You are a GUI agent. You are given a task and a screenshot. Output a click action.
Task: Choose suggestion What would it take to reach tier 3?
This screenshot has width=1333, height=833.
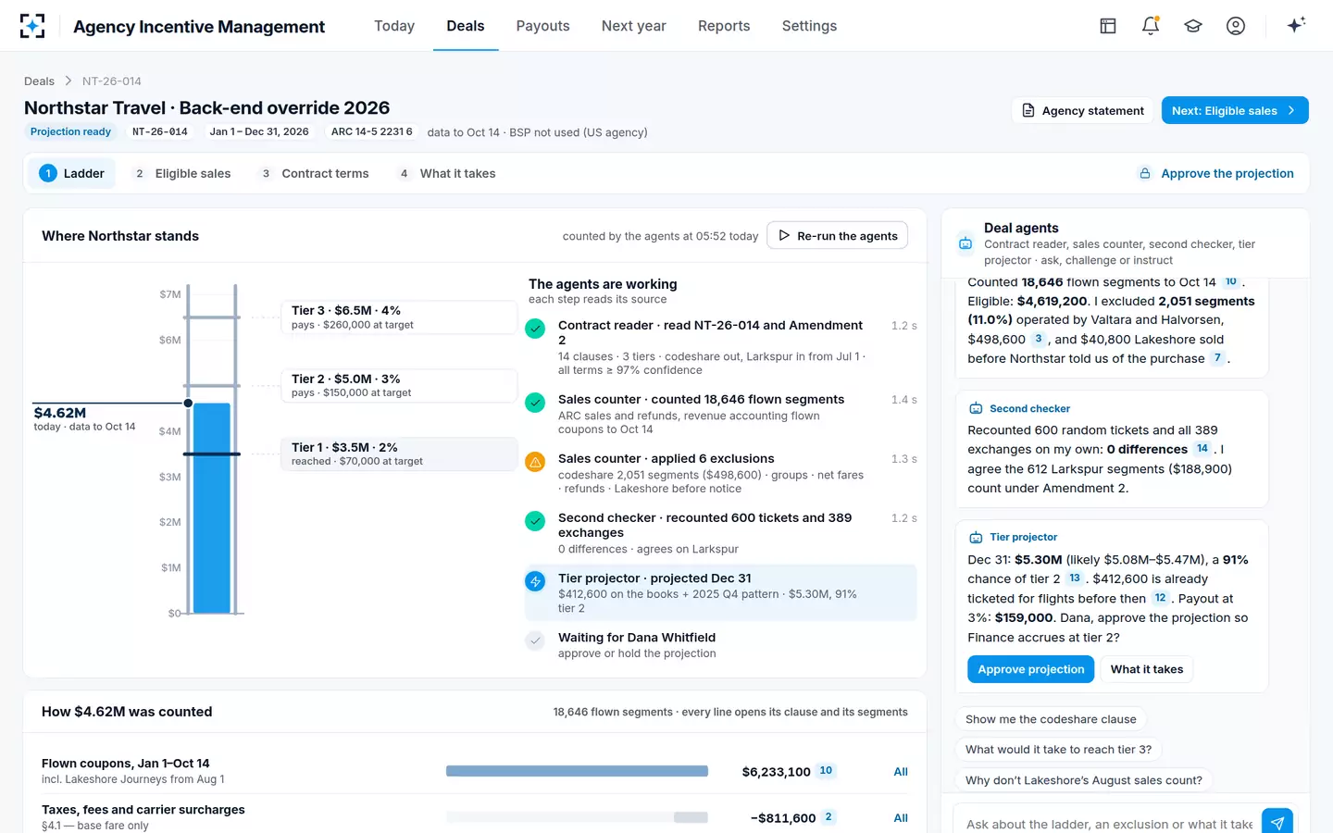[1059, 750]
